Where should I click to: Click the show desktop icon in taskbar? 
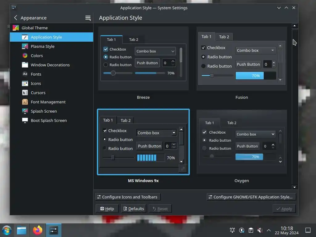pos(308,230)
